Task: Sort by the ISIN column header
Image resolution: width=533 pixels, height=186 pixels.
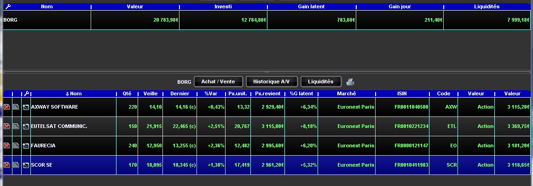Action: [402, 93]
